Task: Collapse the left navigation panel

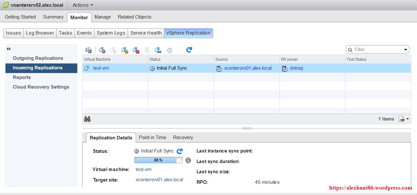Action: coord(9,49)
